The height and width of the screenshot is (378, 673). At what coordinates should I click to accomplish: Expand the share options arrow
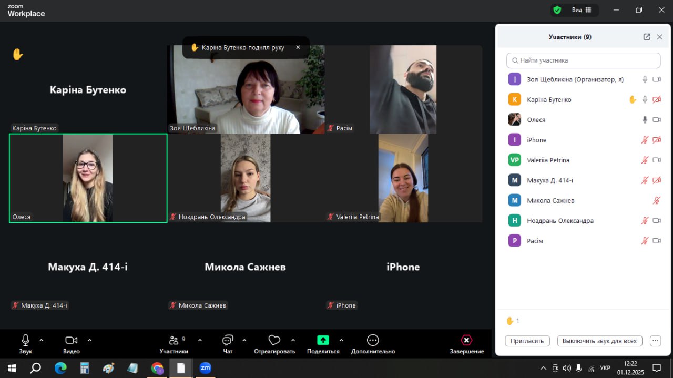[x=341, y=340]
